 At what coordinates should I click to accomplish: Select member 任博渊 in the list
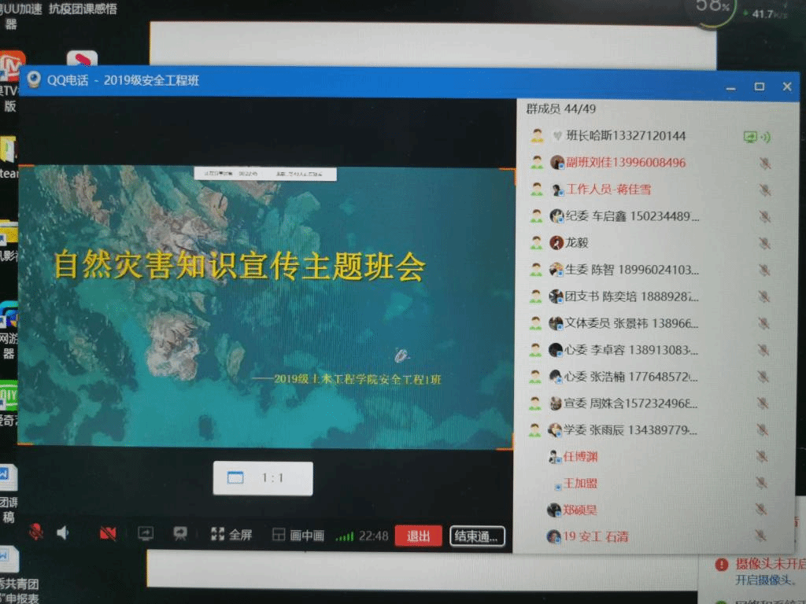click(x=581, y=456)
